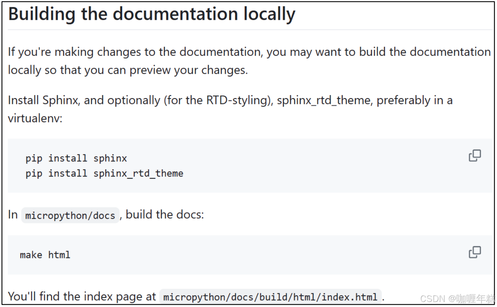The height and width of the screenshot is (307, 497).
Task: Select the 'make html' command text
Action: pos(45,255)
